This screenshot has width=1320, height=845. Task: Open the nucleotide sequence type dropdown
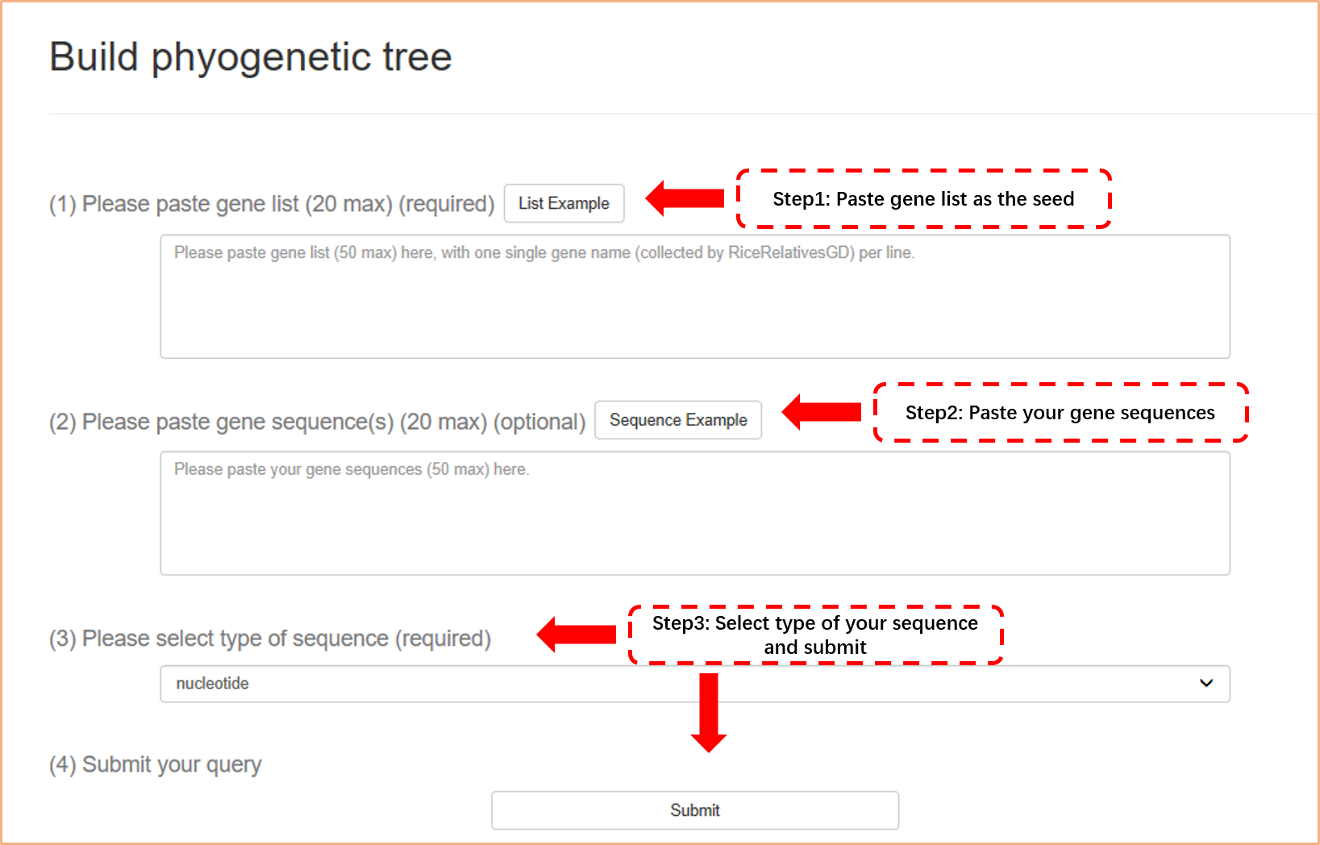[694, 684]
